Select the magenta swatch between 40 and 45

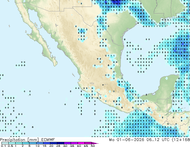coord(81,143)
